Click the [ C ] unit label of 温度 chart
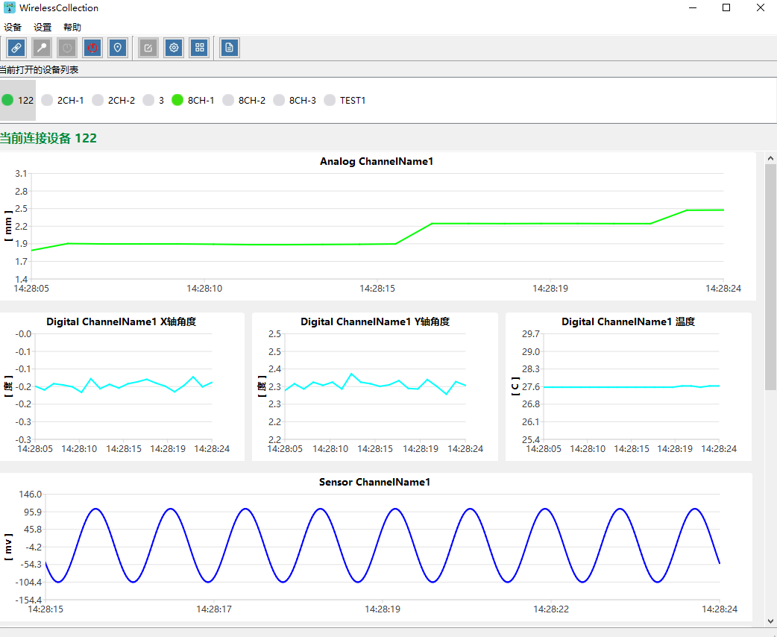The width and height of the screenshot is (777, 637). coord(515,386)
